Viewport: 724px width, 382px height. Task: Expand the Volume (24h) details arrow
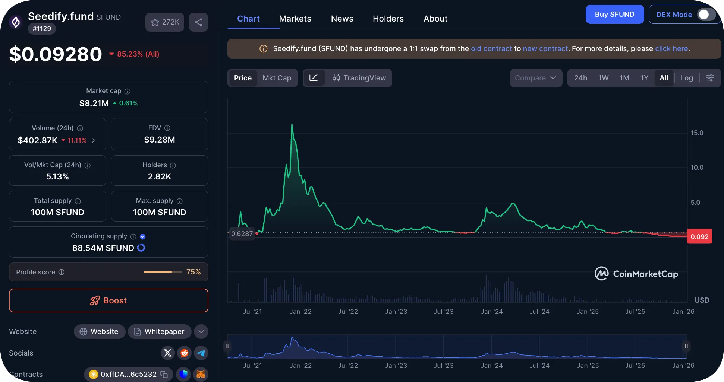[93, 141]
